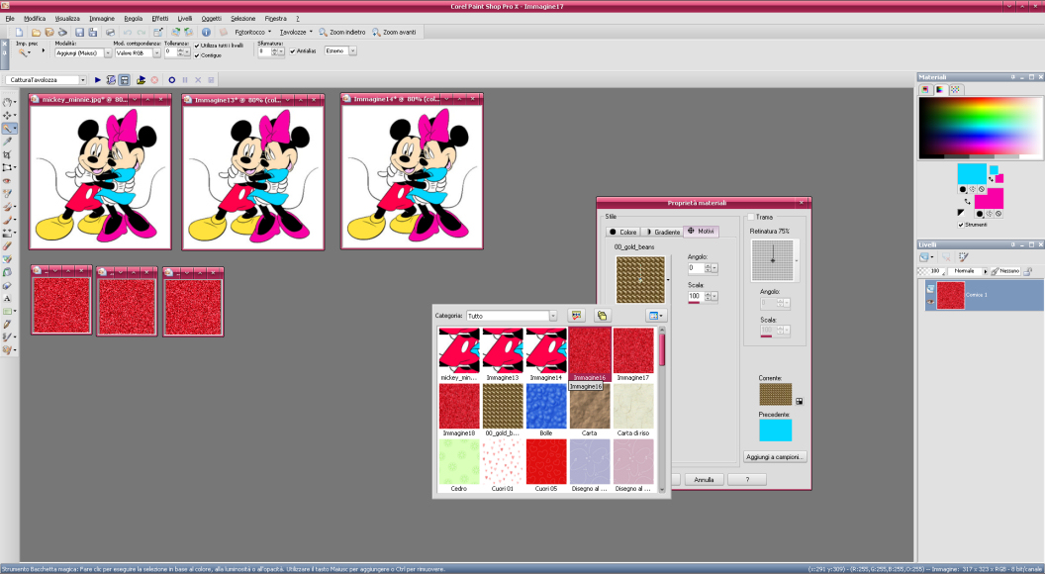The height and width of the screenshot is (574, 1045).
Task: Switch to the Gradiente tab
Action: pos(663,232)
